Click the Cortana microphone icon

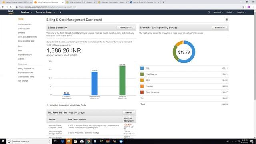pyautogui.click(x=50, y=141)
